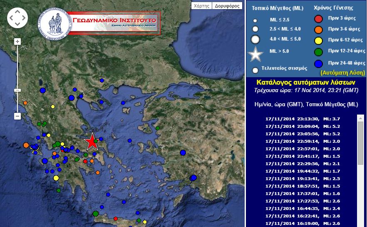Pan map up using the arrow control
Image resolution: width=367 pixels, height=227 pixels.
[x=17, y=12]
